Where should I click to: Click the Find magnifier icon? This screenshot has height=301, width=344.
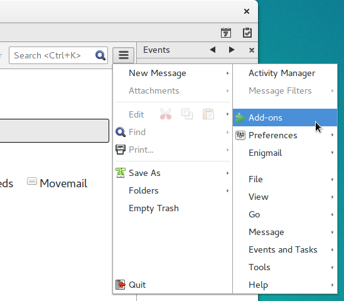click(x=121, y=132)
